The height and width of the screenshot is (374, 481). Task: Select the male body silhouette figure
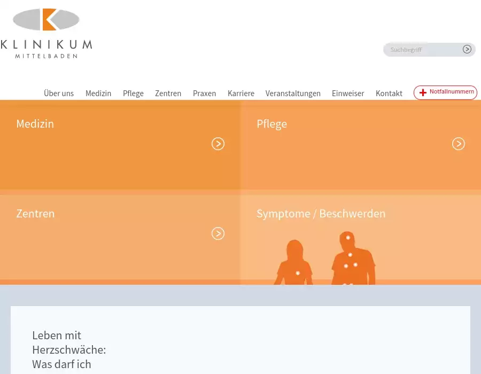click(353, 259)
